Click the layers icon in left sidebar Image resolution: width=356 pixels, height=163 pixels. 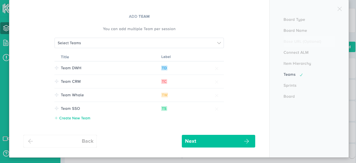pyautogui.click(x=6, y=28)
